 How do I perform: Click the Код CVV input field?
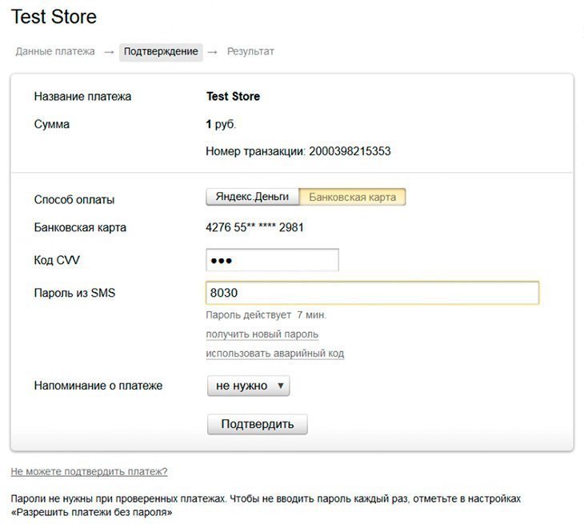tap(272, 260)
